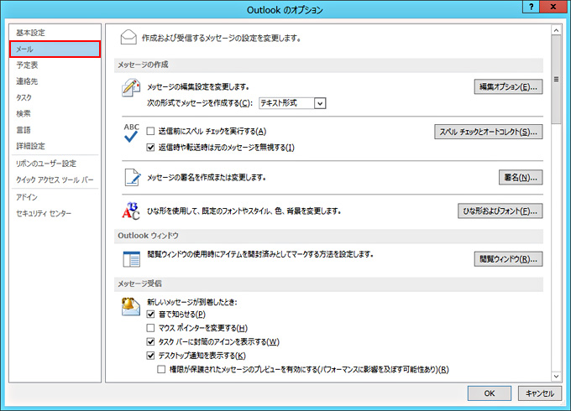Open 署名 signature settings button
The width and height of the screenshot is (571, 411).
520,177
